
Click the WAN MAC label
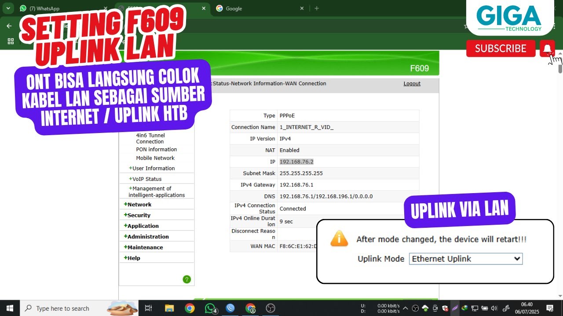point(263,246)
